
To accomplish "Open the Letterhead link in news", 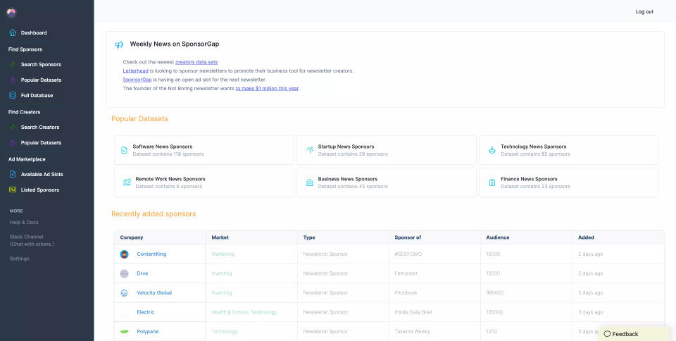I will 134,71.
